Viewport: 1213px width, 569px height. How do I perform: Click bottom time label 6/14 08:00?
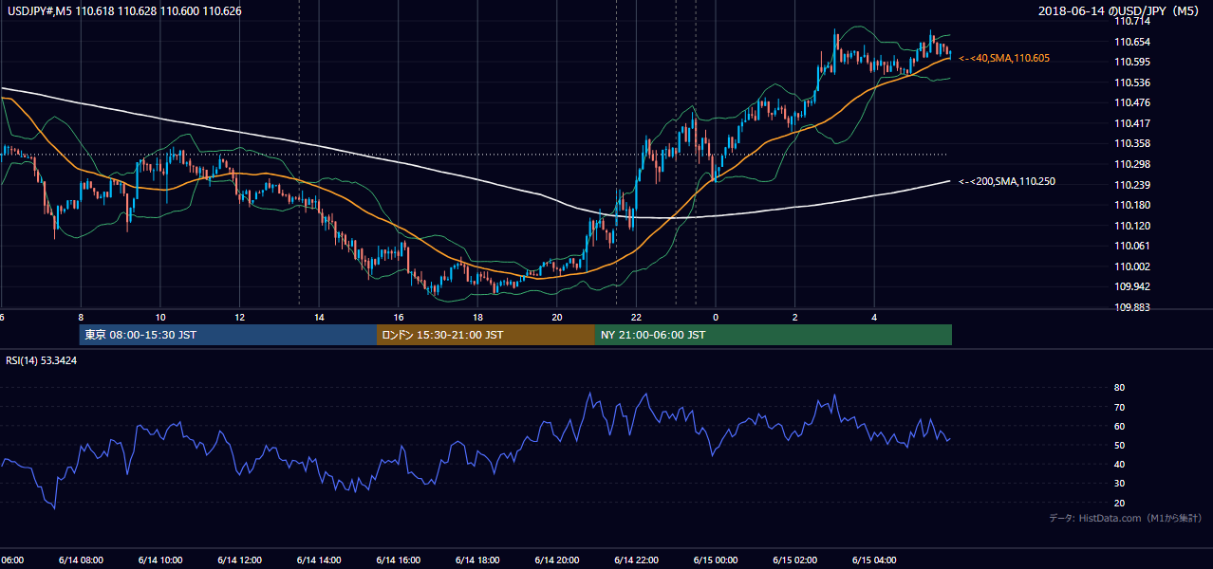(81, 560)
